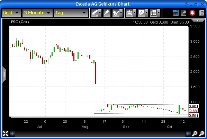Viewport: 207px width, 139px height.
Task: Expand the edit tool dropdown arrow
Action: 121,13
